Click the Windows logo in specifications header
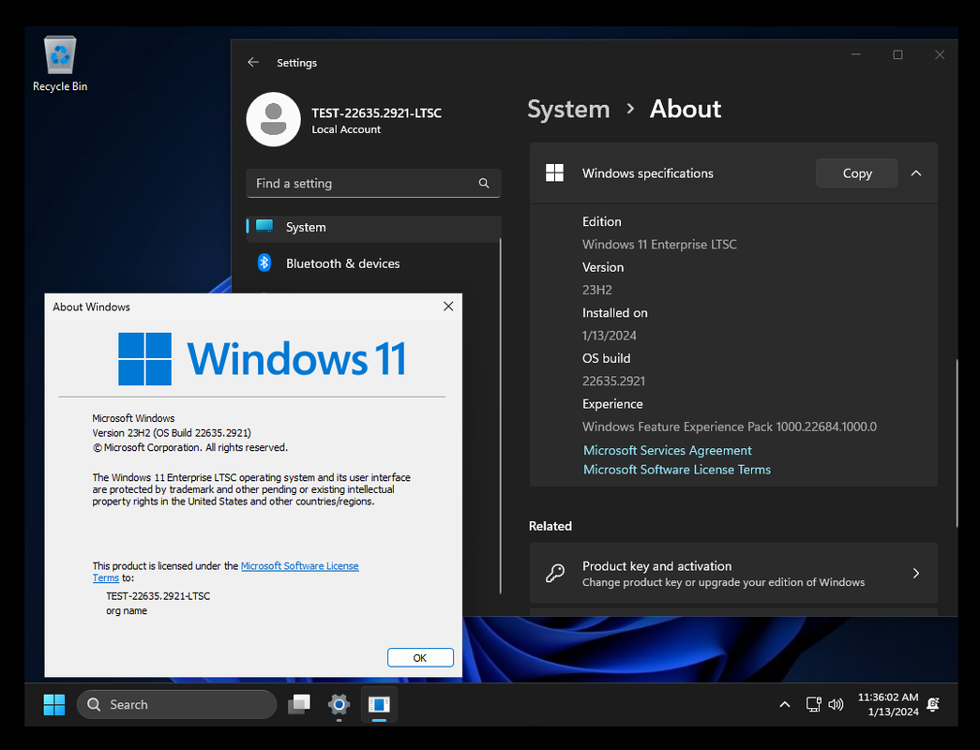Screen dimensions: 980x750 (x=554, y=173)
